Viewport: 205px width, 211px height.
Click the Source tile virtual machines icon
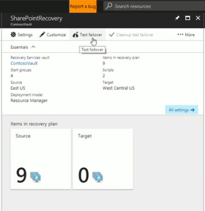pos(36,177)
